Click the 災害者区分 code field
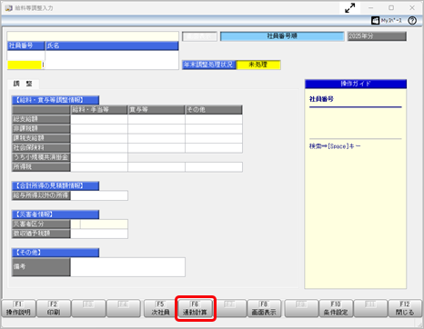 pyautogui.click(x=76, y=224)
